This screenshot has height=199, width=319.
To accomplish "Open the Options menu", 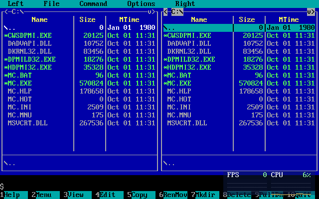I will point(141,3).
